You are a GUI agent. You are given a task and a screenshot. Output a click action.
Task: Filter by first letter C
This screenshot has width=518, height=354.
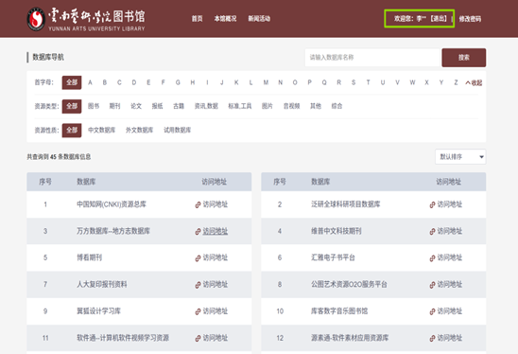pyautogui.click(x=119, y=82)
